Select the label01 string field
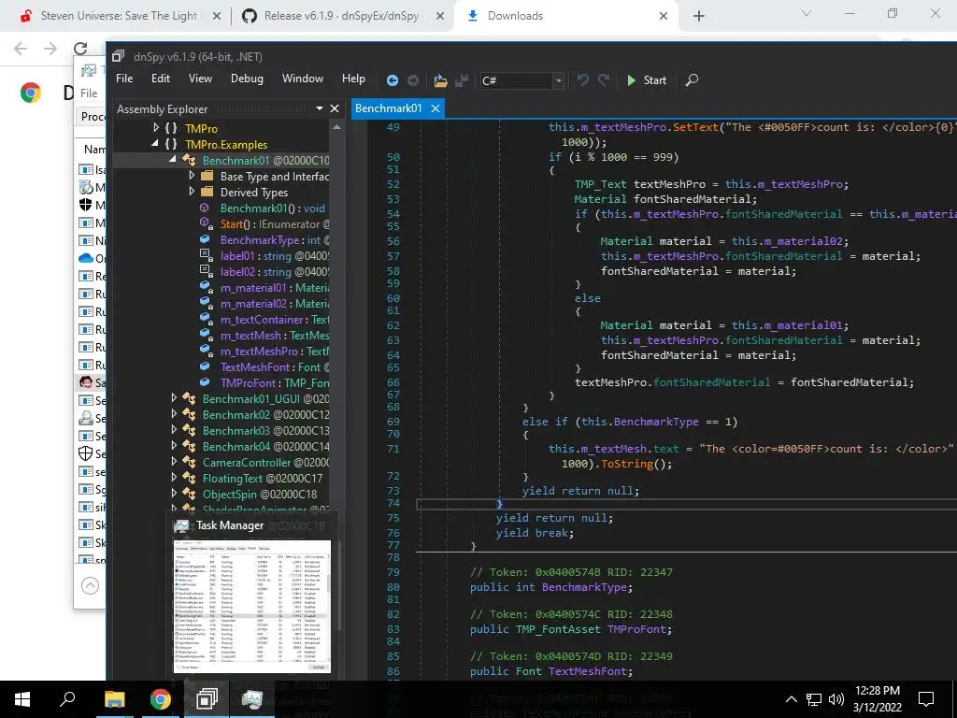This screenshot has height=718, width=957. click(x=275, y=256)
